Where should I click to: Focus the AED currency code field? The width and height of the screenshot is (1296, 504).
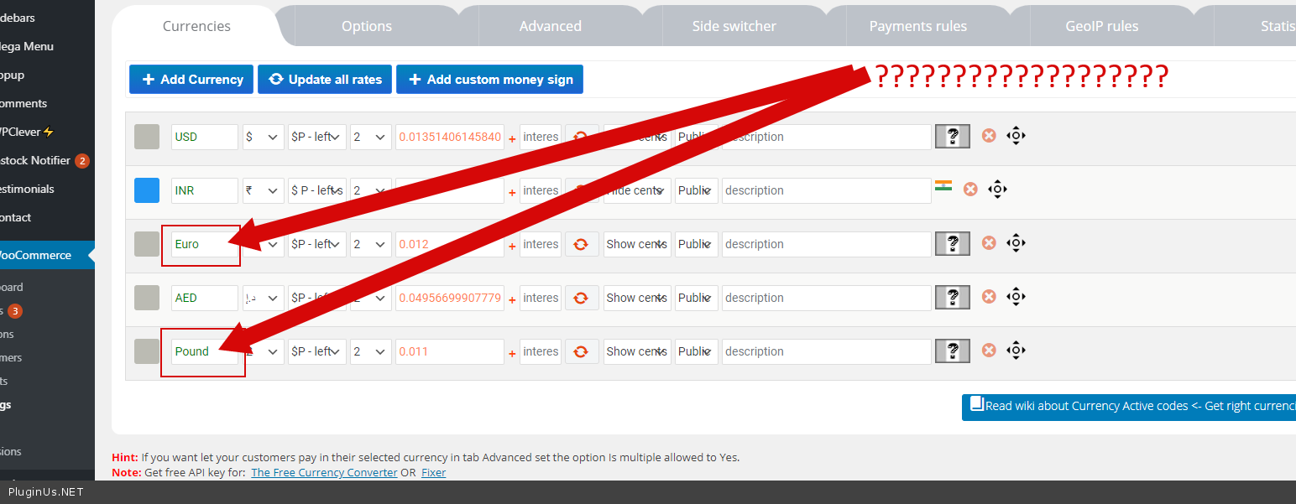coord(205,298)
